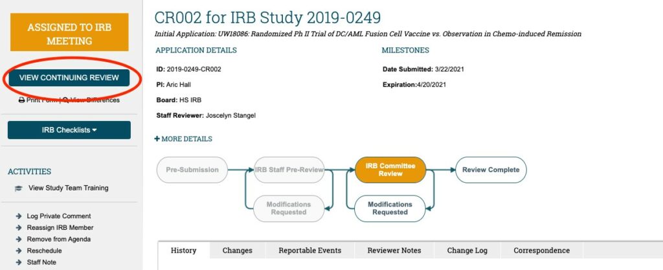The image size is (663, 270).
Task: Click the graduation cap training icon
Action: click(18, 188)
